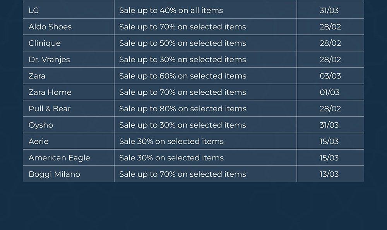The image size is (387, 230).
Task: Click the Boggi Milano brand name
Action: [54, 174]
